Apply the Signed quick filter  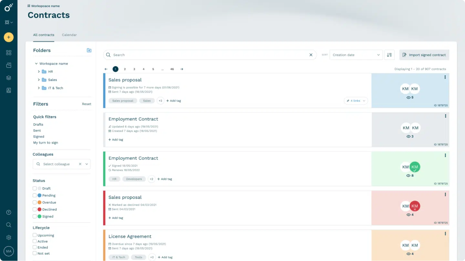coord(38,137)
